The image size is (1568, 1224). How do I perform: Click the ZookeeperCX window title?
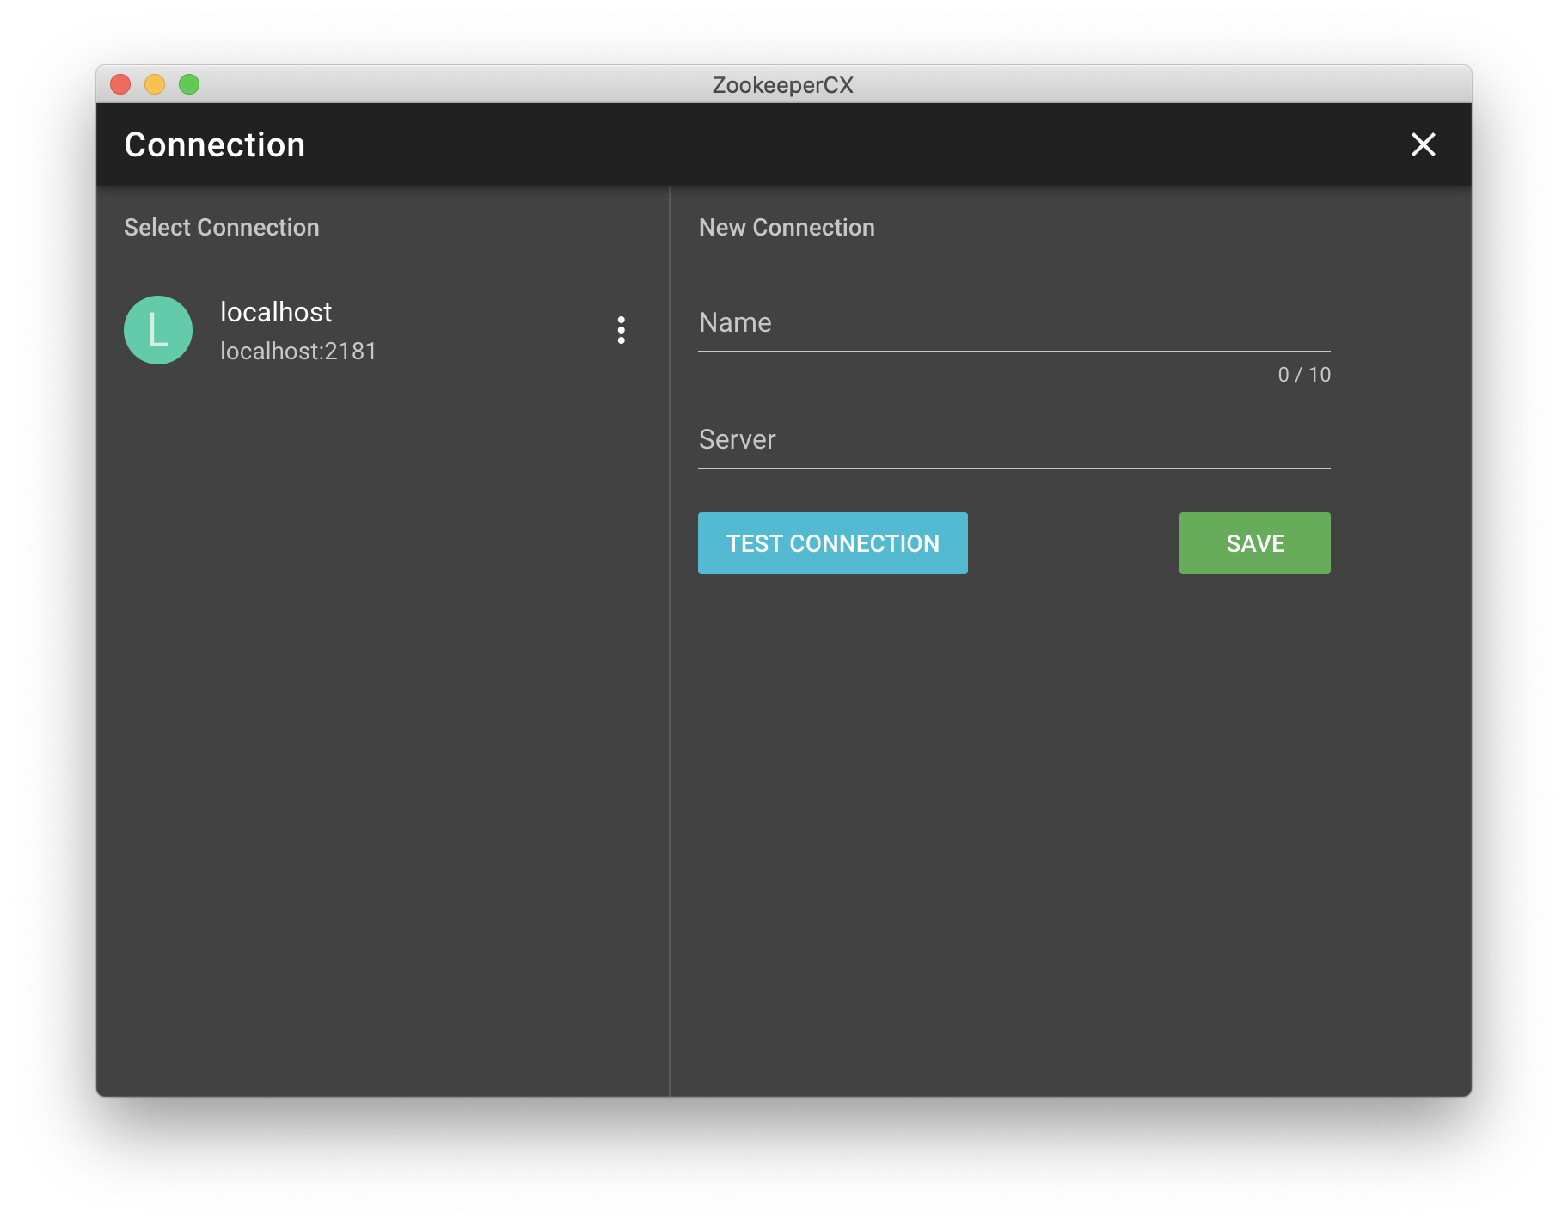coord(782,85)
